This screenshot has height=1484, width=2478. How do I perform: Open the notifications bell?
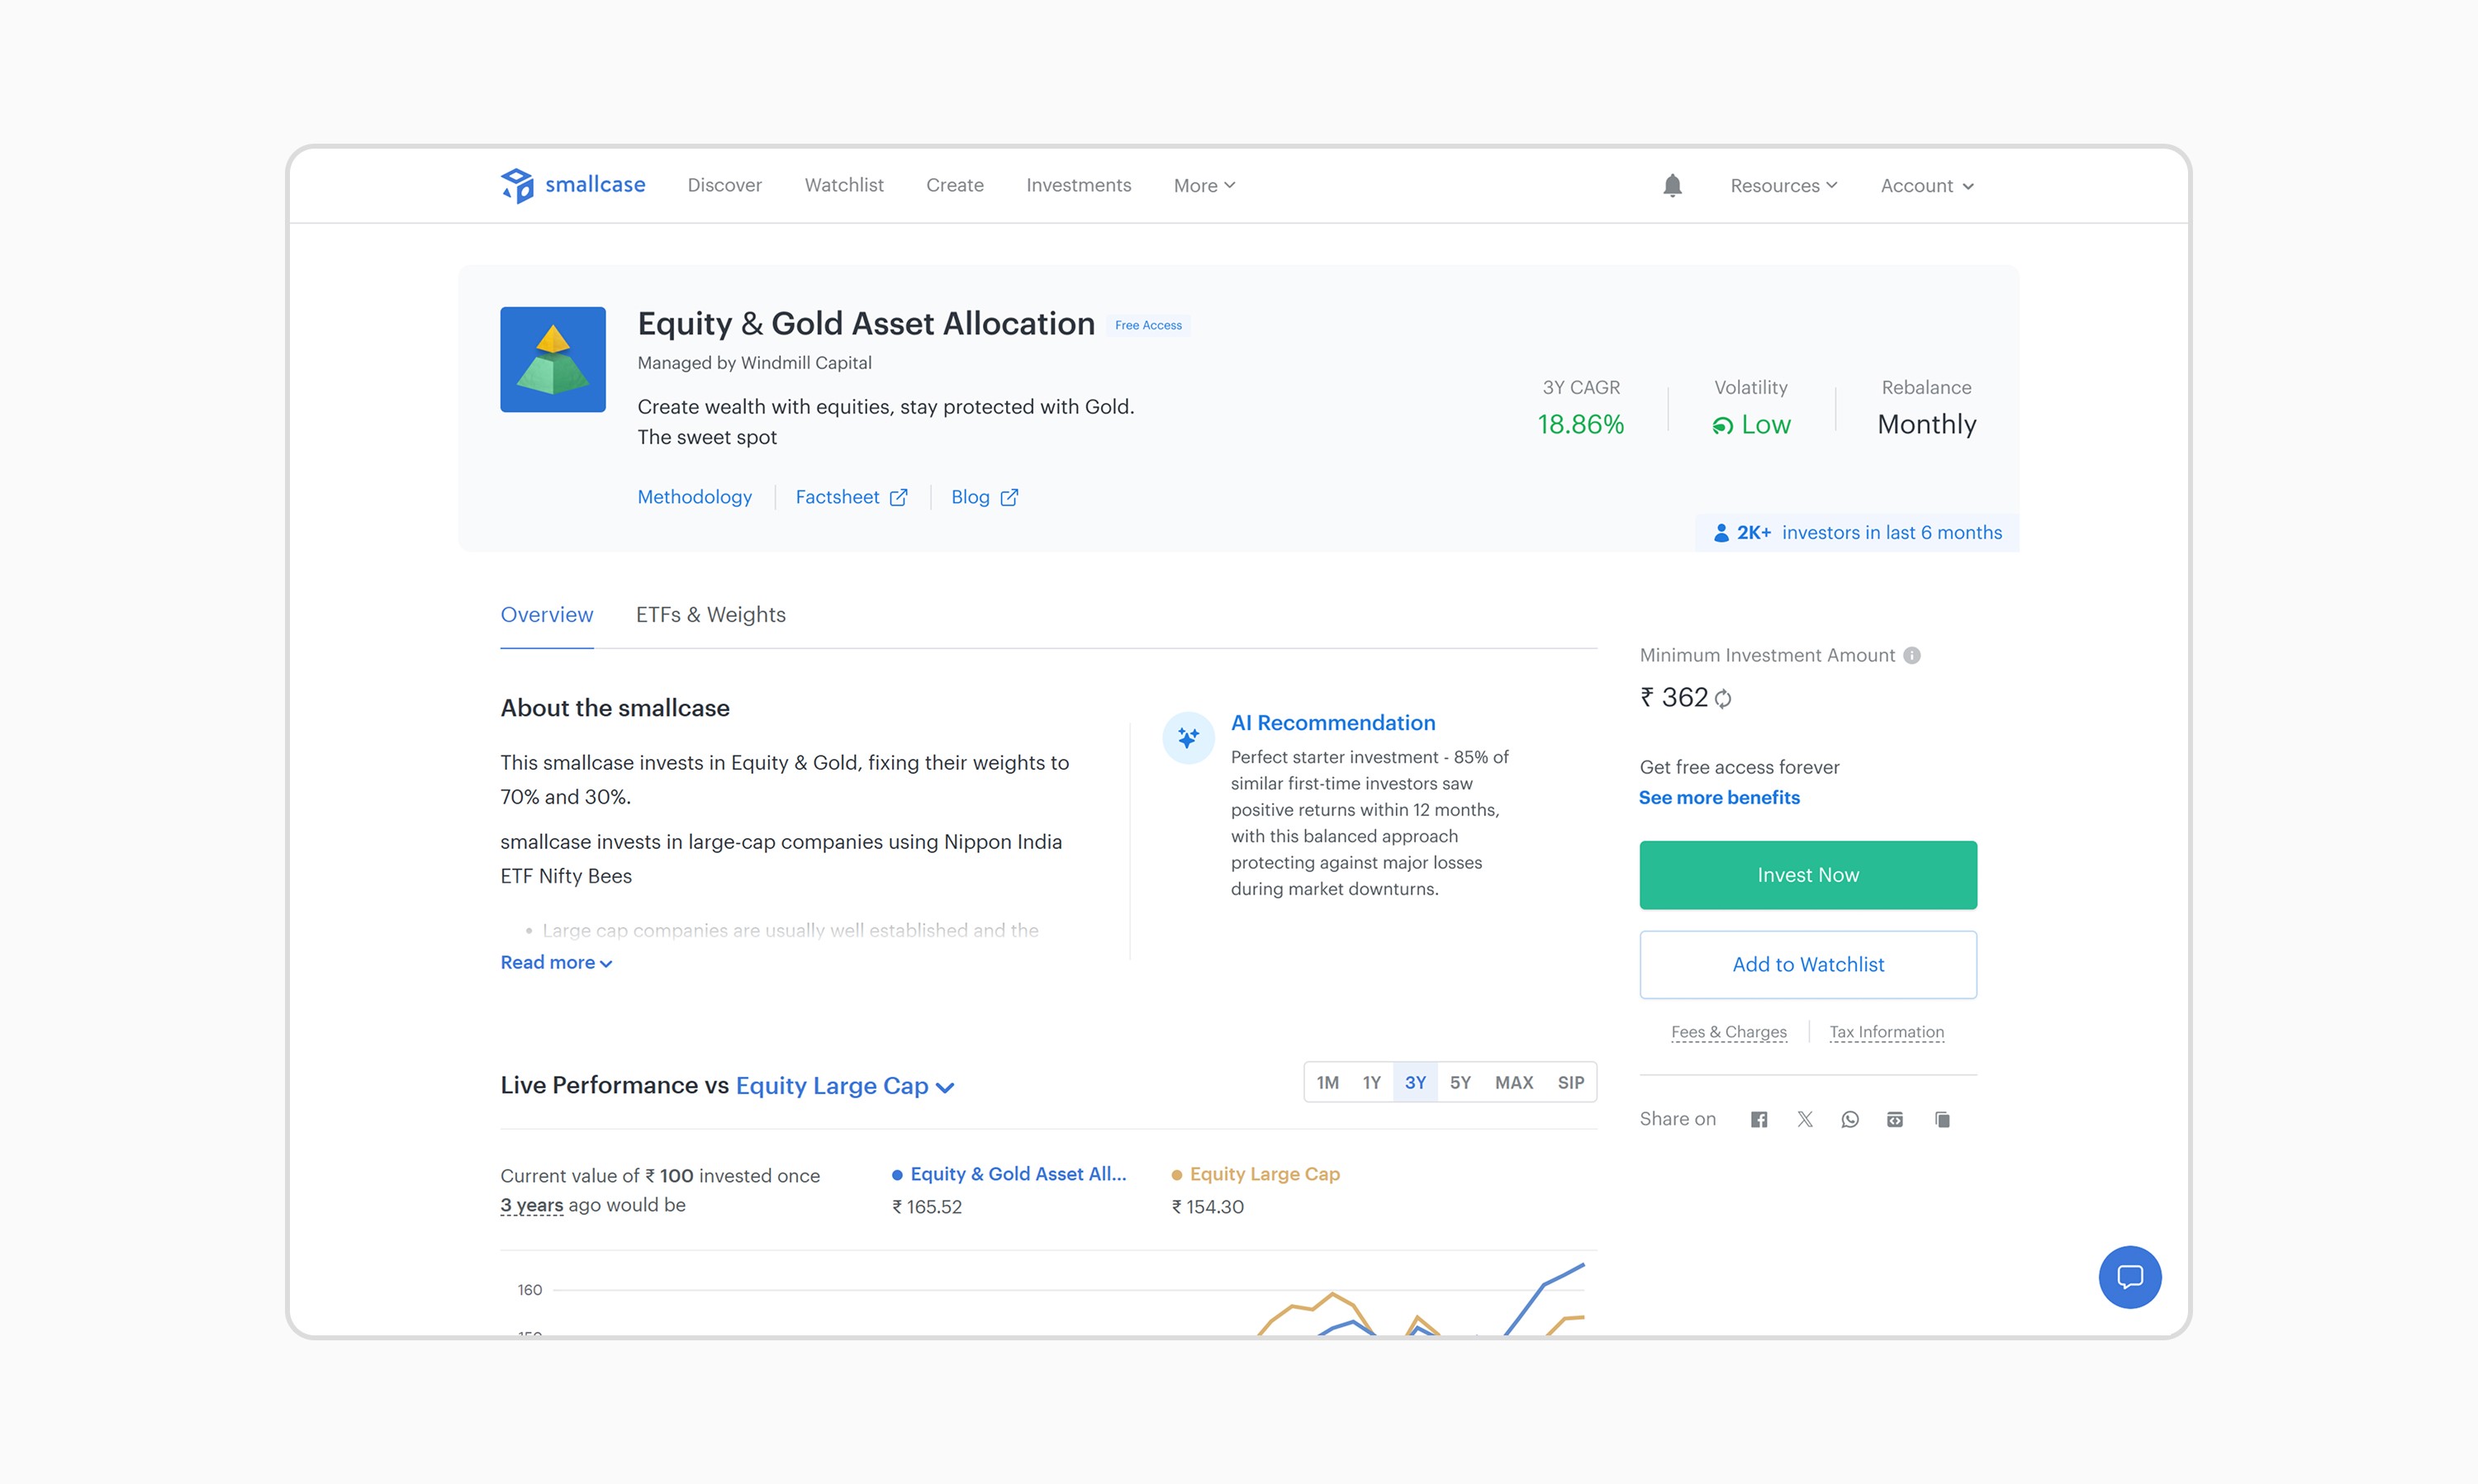(1672, 185)
